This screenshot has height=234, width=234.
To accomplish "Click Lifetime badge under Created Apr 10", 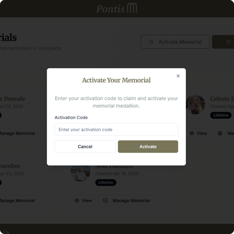I will click(x=106, y=183).
